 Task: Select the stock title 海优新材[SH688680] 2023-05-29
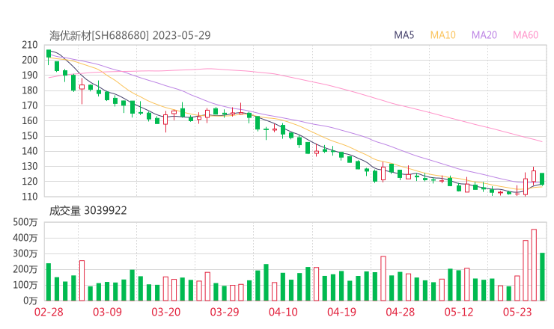(130, 35)
